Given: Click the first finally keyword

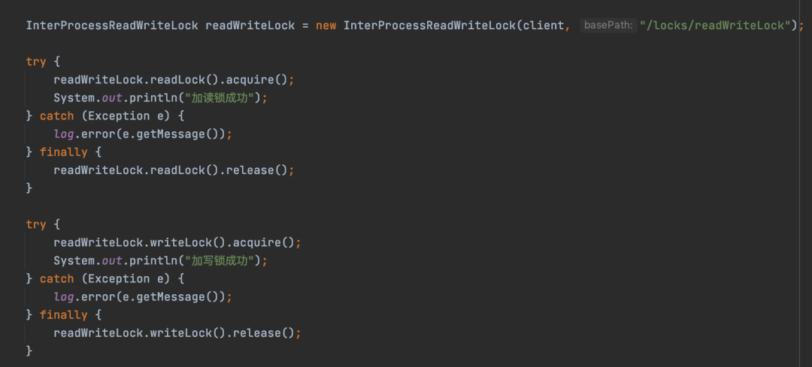Looking at the screenshot, I should click(64, 152).
